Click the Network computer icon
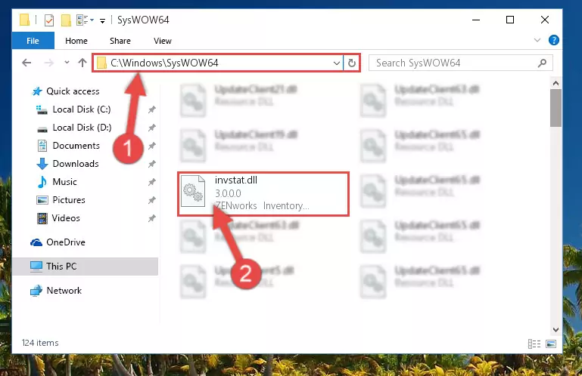Screen dimensions: 582x376 [36, 291]
